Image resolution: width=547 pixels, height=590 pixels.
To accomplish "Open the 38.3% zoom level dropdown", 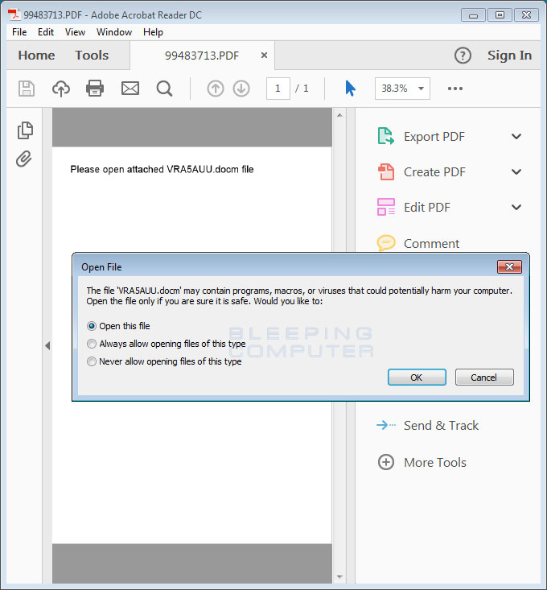I will 402,89.
